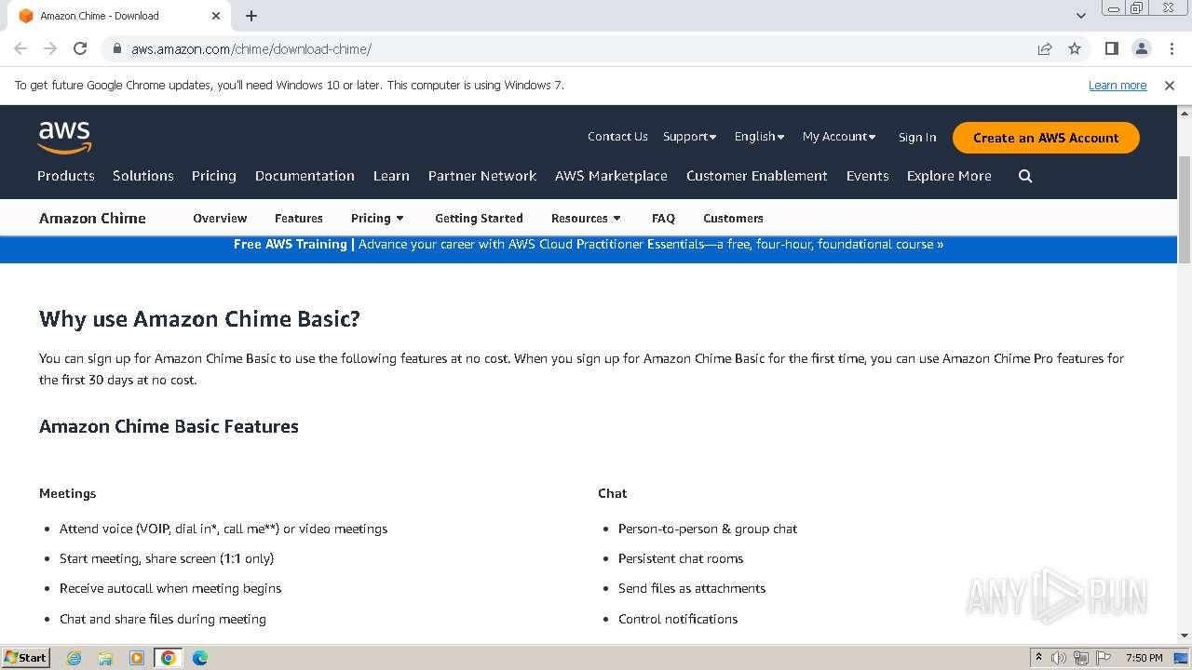The width and height of the screenshot is (1192, 670).
Task: Click the scrollbar down arrow
Action: (1185, 636)
